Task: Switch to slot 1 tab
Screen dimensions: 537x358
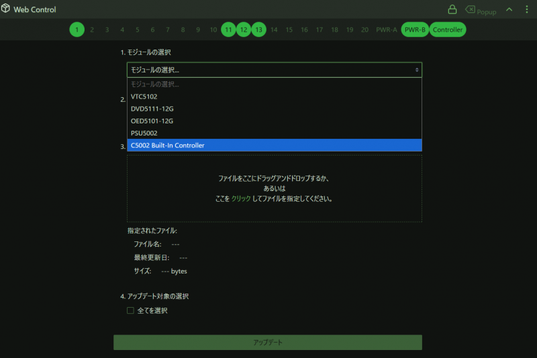Action: click(x=77, y=29)
